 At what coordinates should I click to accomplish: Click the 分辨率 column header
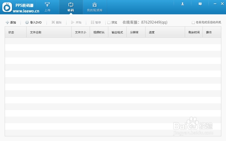click(136, 32)
